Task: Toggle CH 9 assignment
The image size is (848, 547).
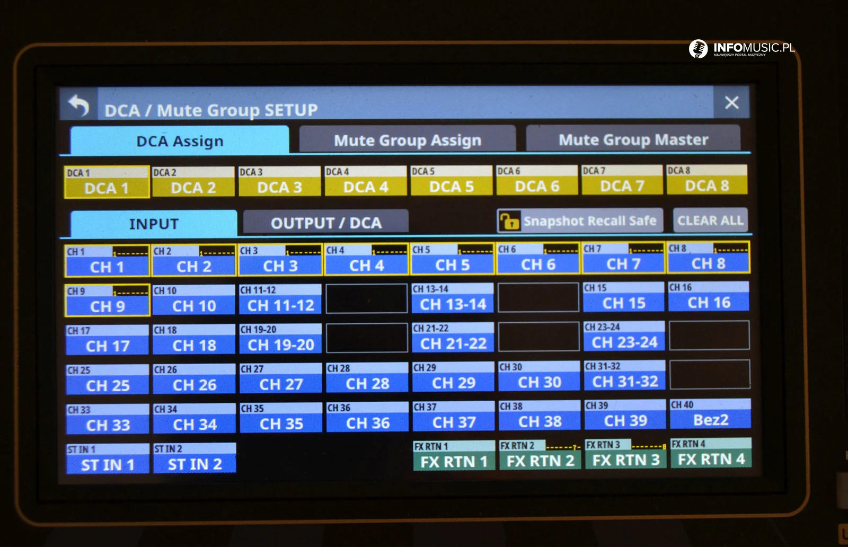Action: point(108,301)
